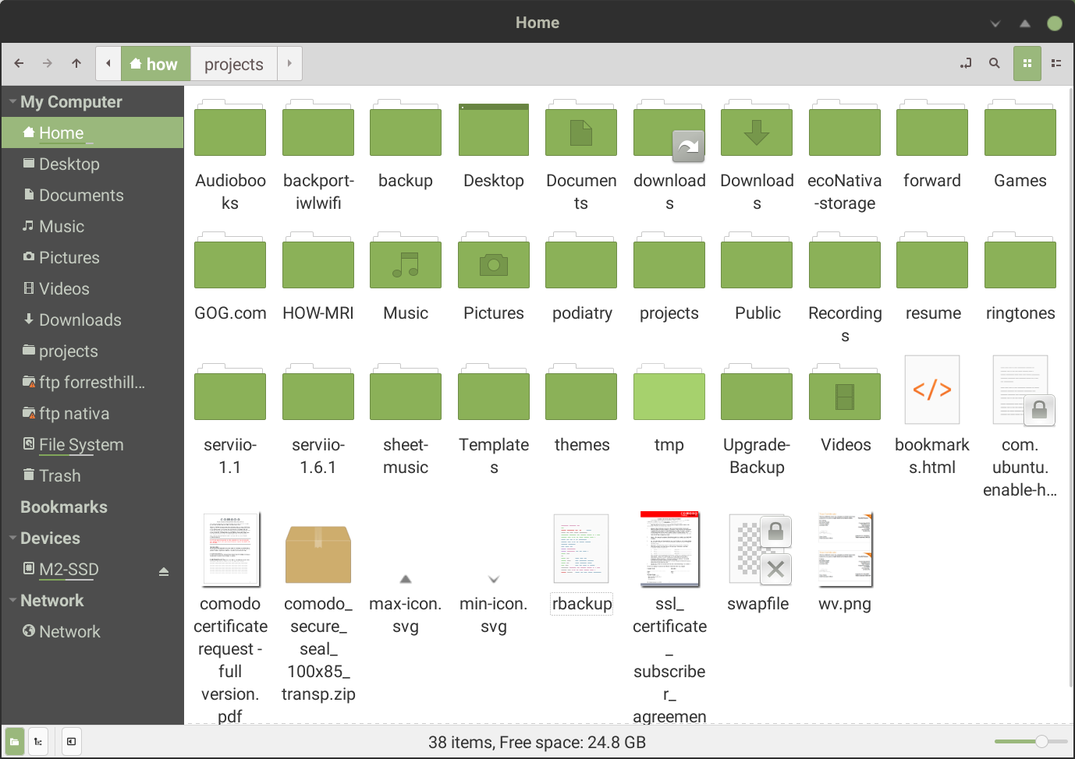Select the wv.png image thumbnail
1075x759 pixels.
845,549
